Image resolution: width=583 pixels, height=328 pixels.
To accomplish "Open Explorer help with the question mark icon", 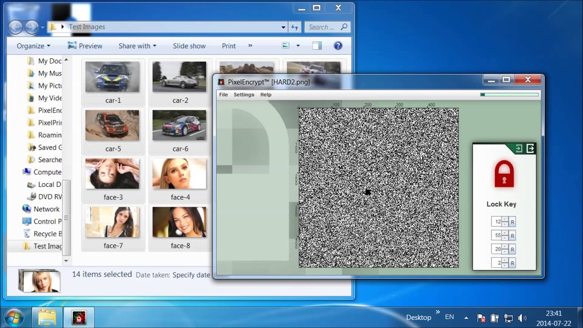I will point(338,46).
